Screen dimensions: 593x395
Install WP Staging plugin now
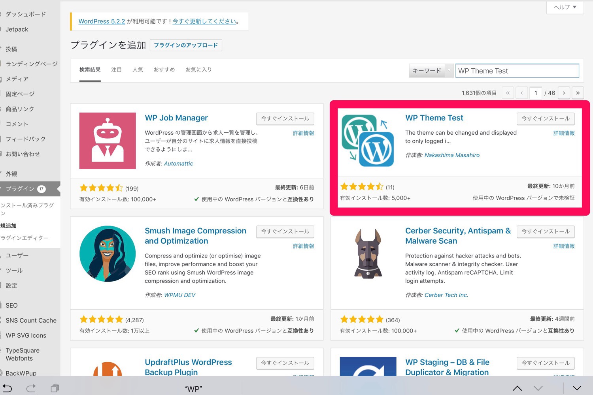pyautogui.click(x=546, y=363)
